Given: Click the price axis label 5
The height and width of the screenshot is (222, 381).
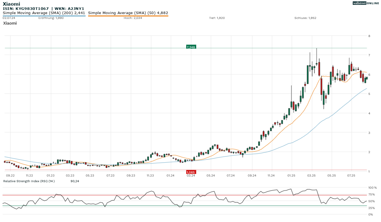Looking at the screenshot, I should [x=369, y=94].
